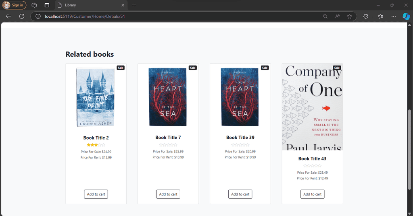Click the empty stars under Book Title 43
The height and width of the screenshot is (216, 413).
tap(313, 166)
